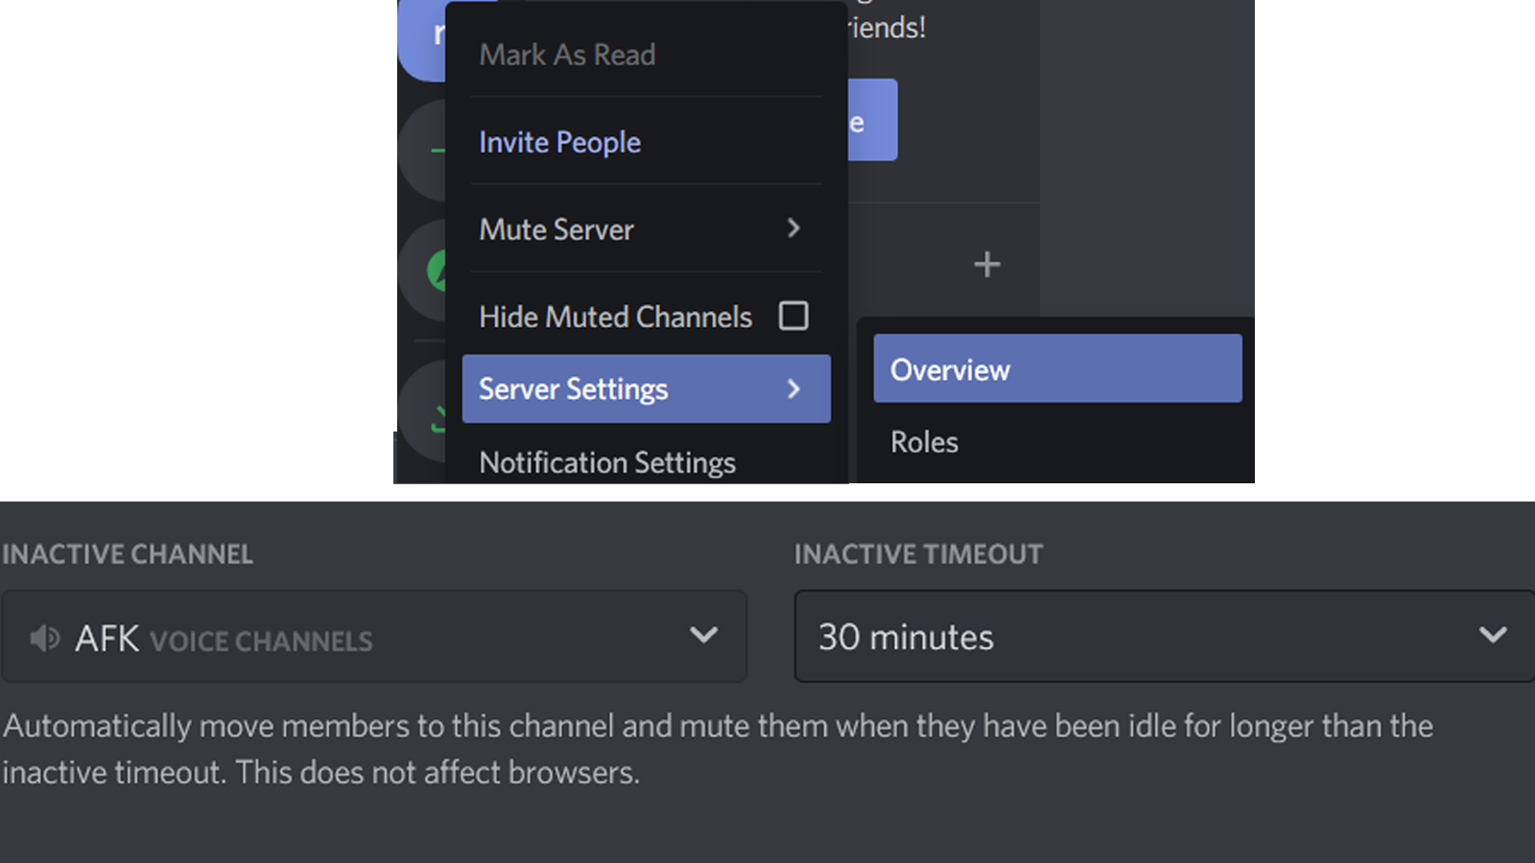This screenshot has height=863, width=1535.
Task: Click the speaker icon beside AFK channel
Action: point(43,638)
